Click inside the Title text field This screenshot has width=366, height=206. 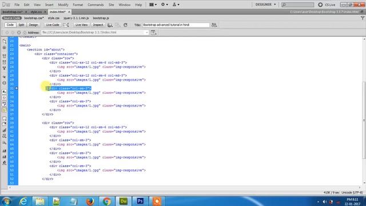point(176,25)
